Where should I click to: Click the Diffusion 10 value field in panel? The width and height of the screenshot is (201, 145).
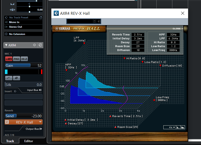[138, 50]
